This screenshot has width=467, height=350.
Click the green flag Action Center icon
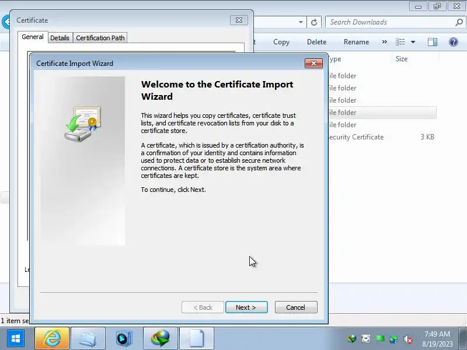[380, 339]
